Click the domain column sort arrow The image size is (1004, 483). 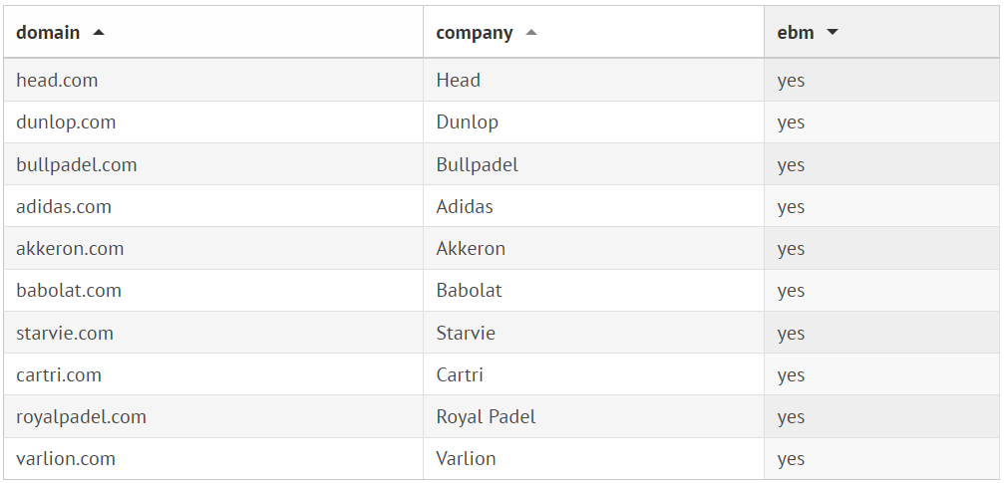[98, 32]
